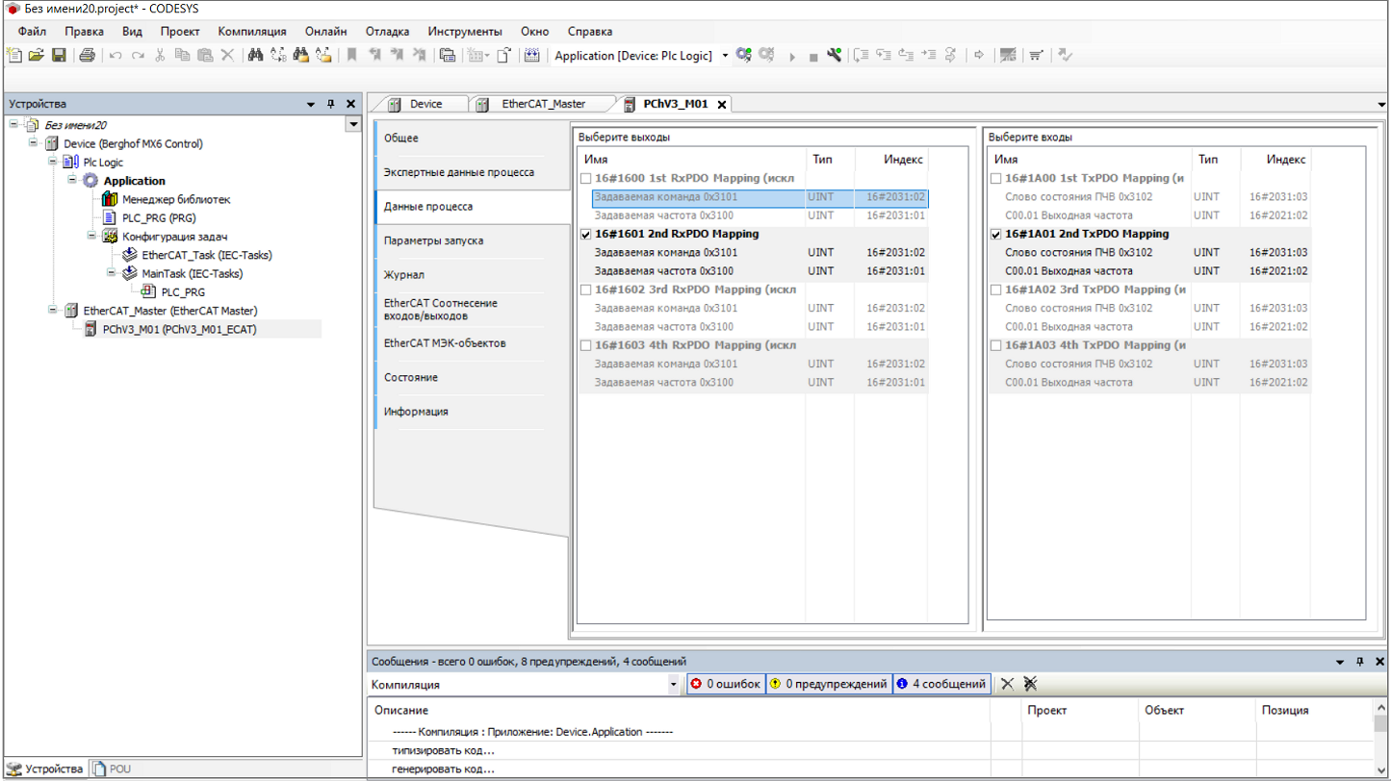
Task: Enable 16#1603 4th RxPDO Mapping checkbox
Action: [585, 345]
